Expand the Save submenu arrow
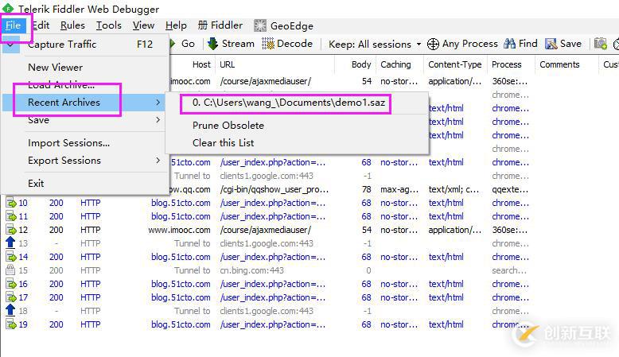Screen dimensions: 619x357 [x=158, y=119]
